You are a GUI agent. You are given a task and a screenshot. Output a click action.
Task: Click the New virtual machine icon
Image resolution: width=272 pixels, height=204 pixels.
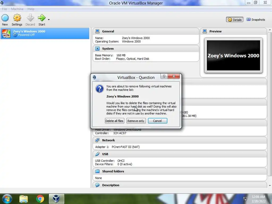(x=5, y=18)
